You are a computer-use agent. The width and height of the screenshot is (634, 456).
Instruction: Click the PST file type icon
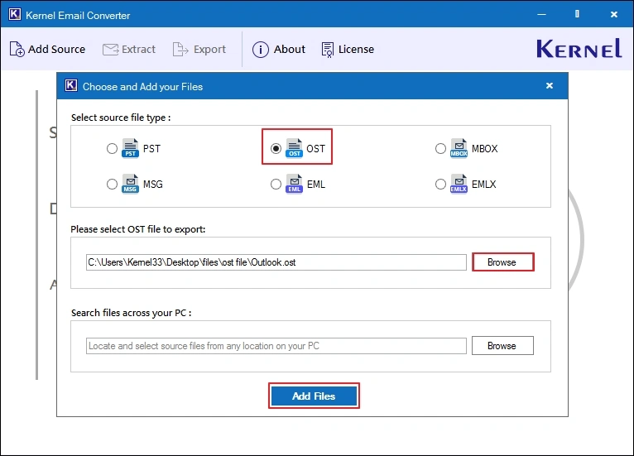(130, 148)
